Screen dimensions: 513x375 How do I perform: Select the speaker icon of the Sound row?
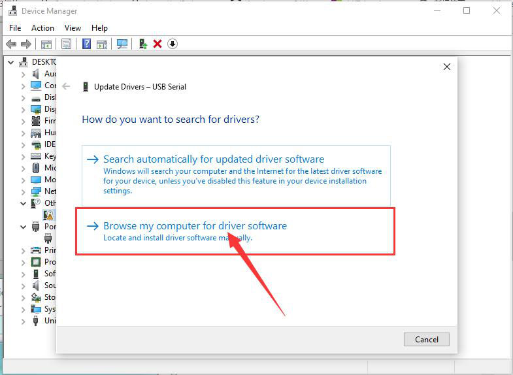(x=36, y=285)
